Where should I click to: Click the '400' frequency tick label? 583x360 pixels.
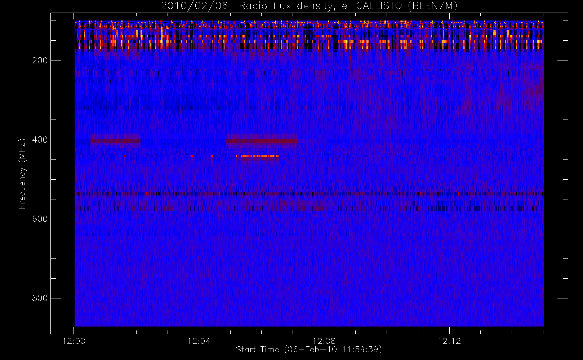(40, 140)
